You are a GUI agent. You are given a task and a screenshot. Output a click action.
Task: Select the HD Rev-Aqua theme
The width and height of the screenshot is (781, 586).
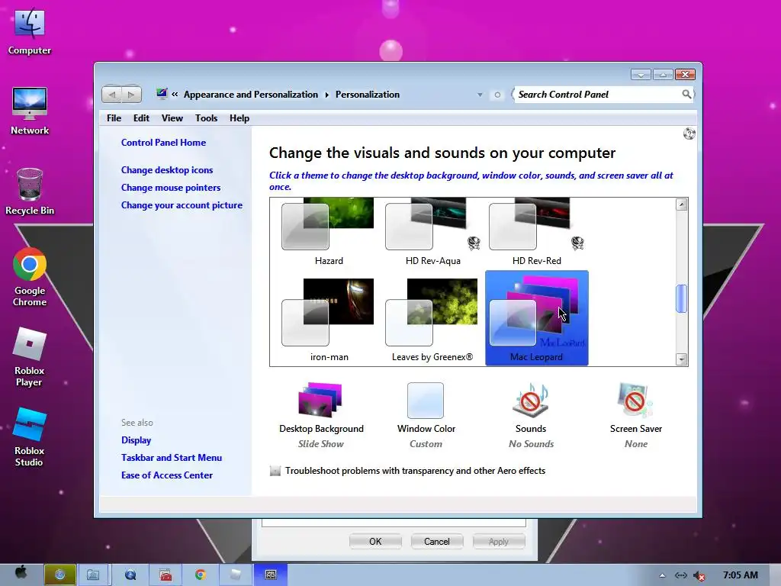[x=432, y=232]
